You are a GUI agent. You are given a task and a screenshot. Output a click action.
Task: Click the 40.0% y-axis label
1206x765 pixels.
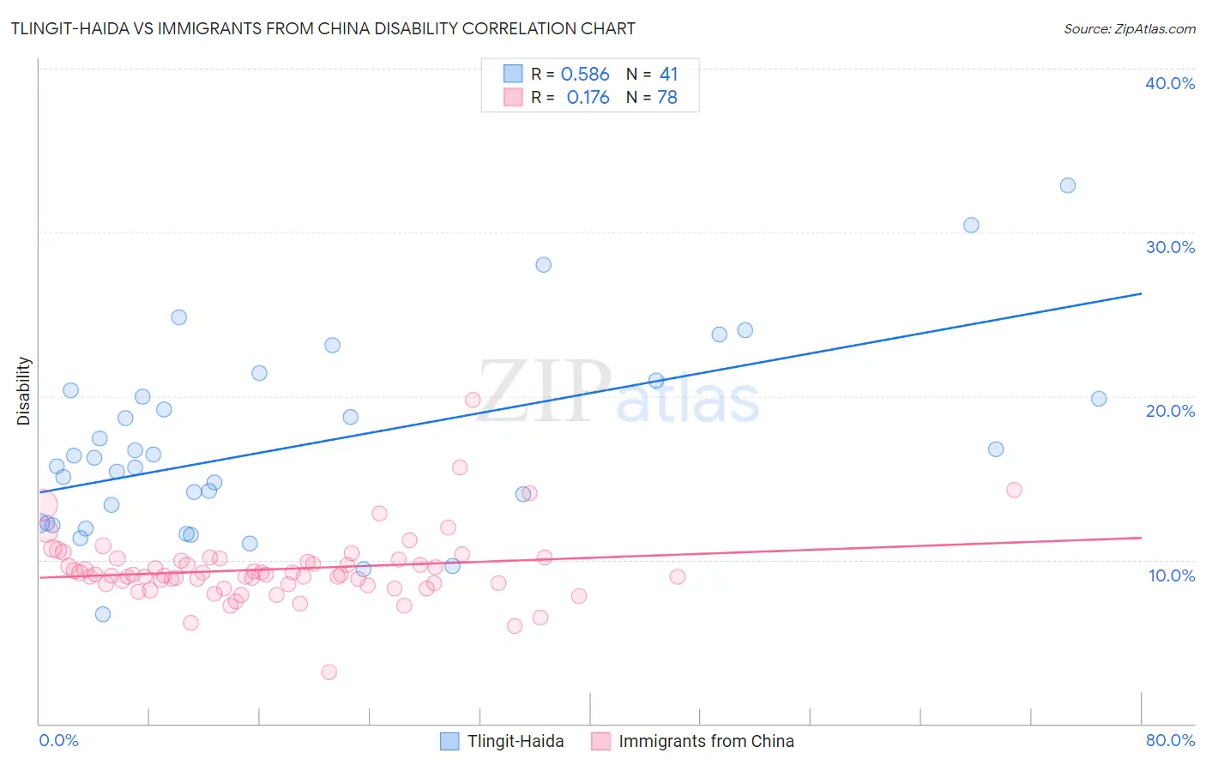tap(1170, 83)
